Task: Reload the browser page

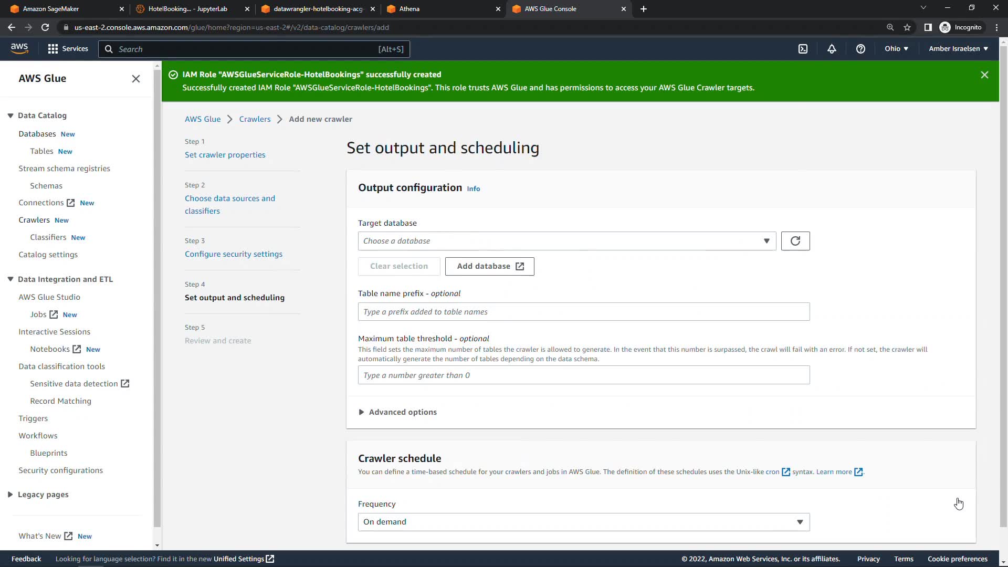Action: coord(45,27)
